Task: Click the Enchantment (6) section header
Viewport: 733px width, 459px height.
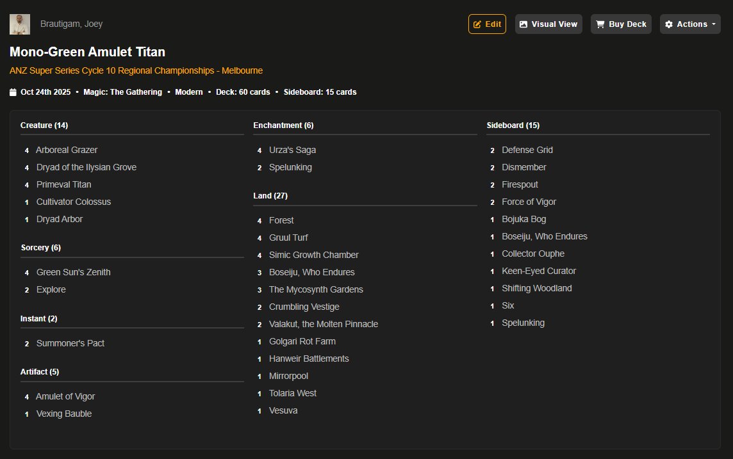Action: pyautogui.click(x=283, y=125)
